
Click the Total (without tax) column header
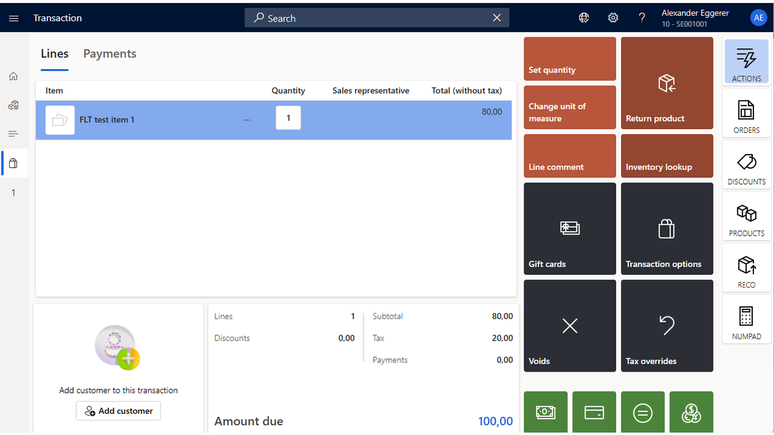click(x=467, y=91)
